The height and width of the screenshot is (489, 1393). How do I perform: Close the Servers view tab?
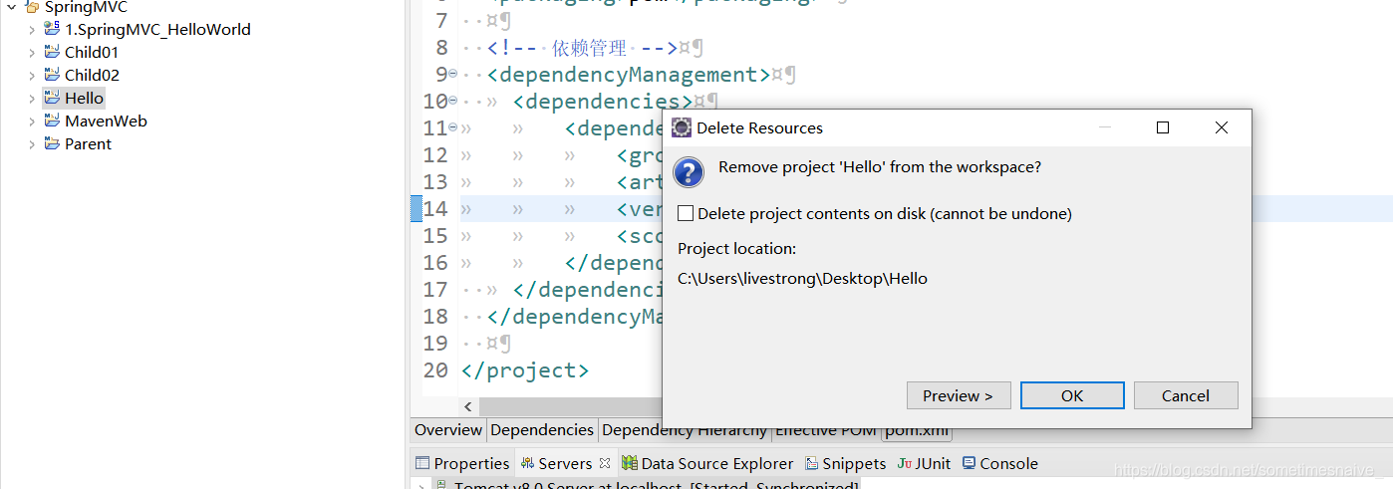604,463
